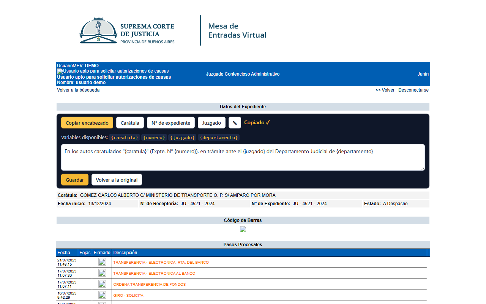Click the 'Juzgado Contencioso Administrativo' banner text
The image size is (486, 304).
tap(243, 74)
